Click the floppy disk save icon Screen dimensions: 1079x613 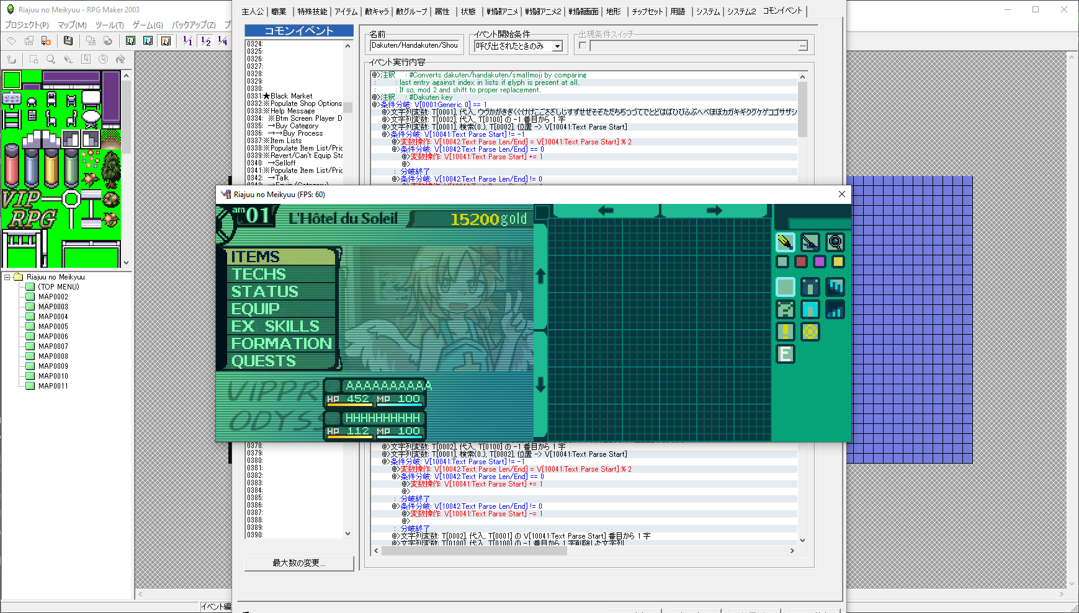click(68, 41)
